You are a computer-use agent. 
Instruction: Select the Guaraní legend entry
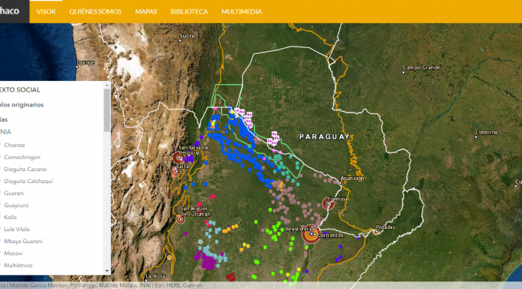coord(14,194)
